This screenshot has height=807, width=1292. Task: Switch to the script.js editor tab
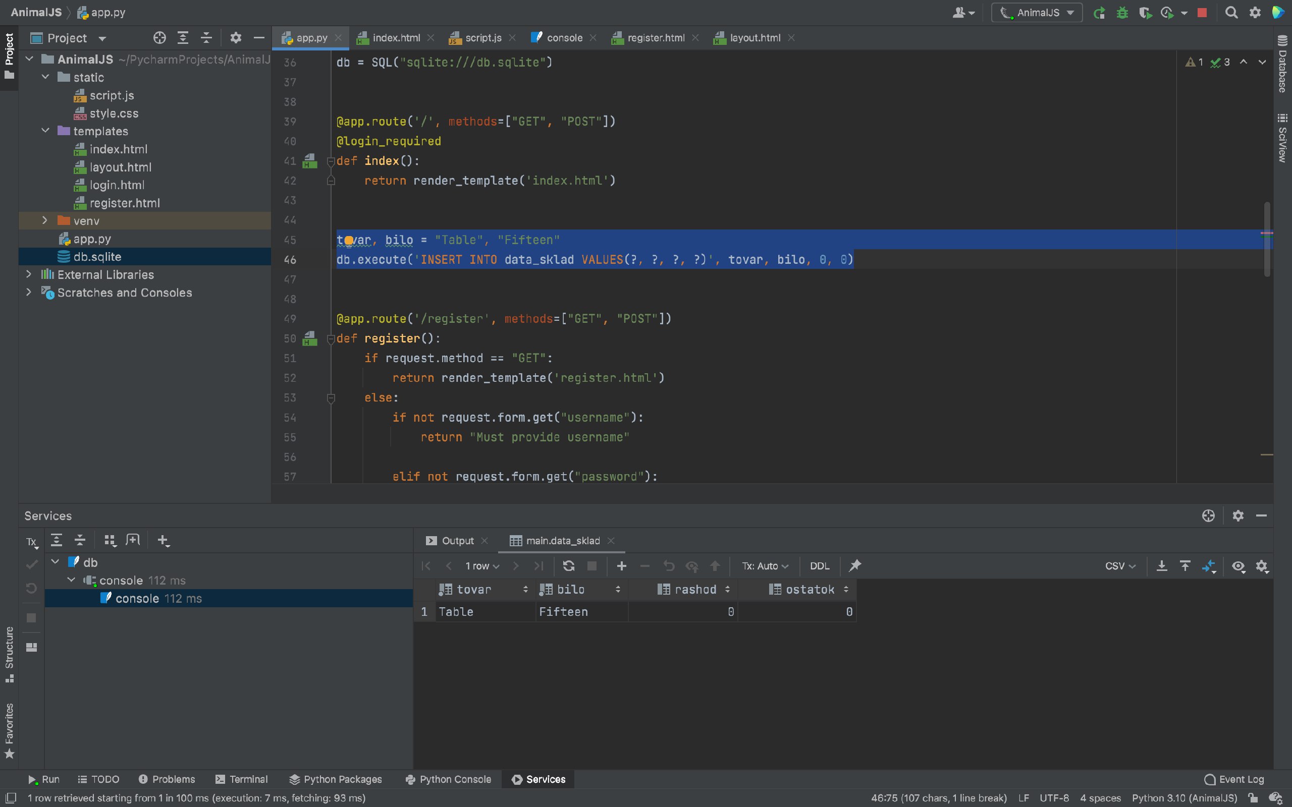(482, 38)
